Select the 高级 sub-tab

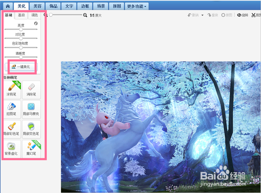point(21,15)
